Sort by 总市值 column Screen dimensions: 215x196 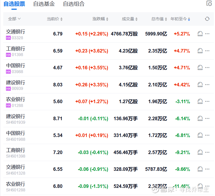[x=159, y=19]
